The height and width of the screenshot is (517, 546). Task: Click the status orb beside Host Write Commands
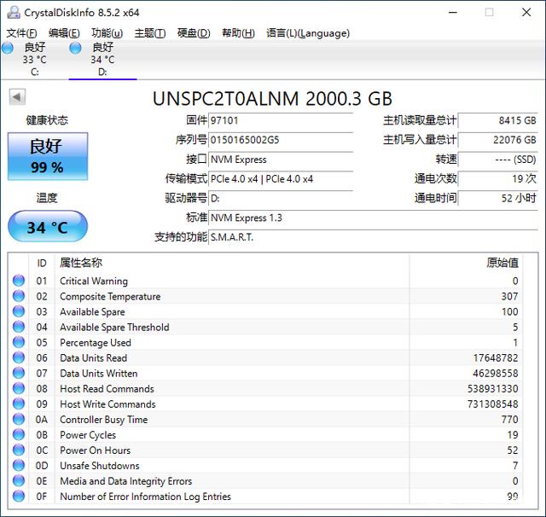point(19,404)
